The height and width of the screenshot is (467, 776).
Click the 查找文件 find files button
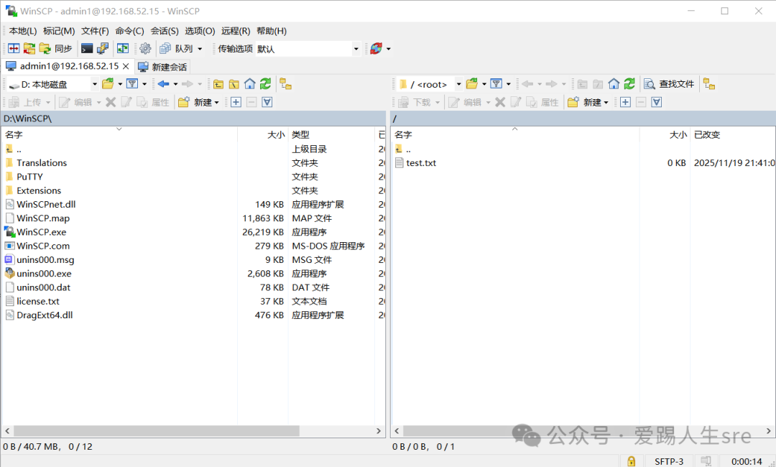click(670, 84)
